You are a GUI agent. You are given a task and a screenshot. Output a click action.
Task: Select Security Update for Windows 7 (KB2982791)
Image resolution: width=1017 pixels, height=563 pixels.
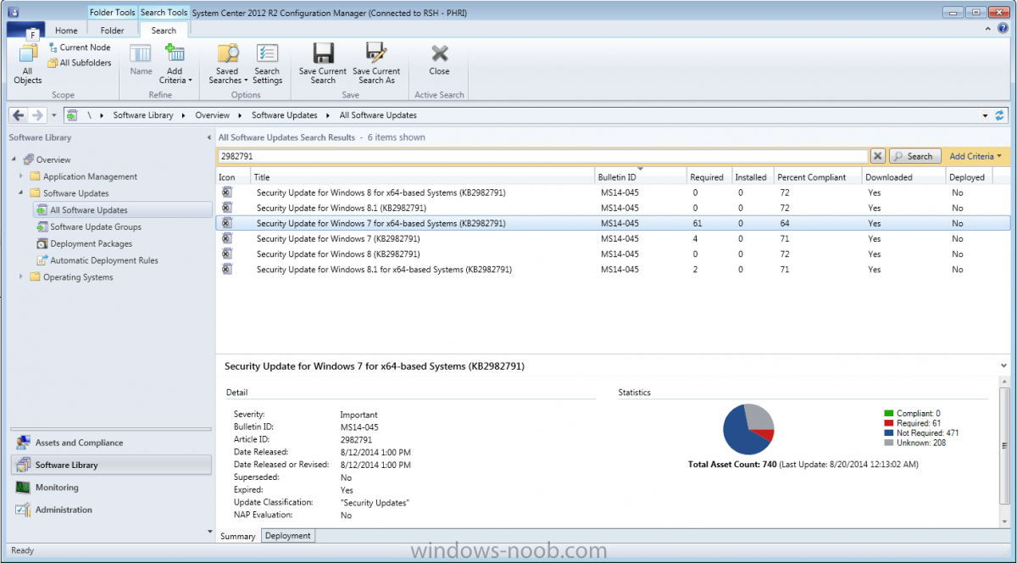[613, 238]
